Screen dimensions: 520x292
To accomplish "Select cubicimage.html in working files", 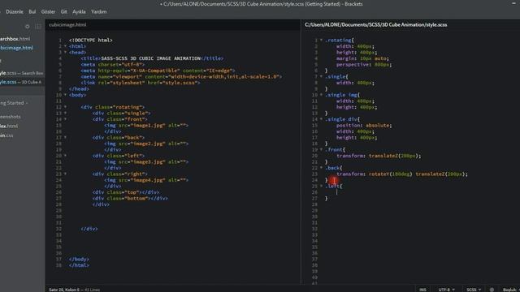I will [16, 48].
